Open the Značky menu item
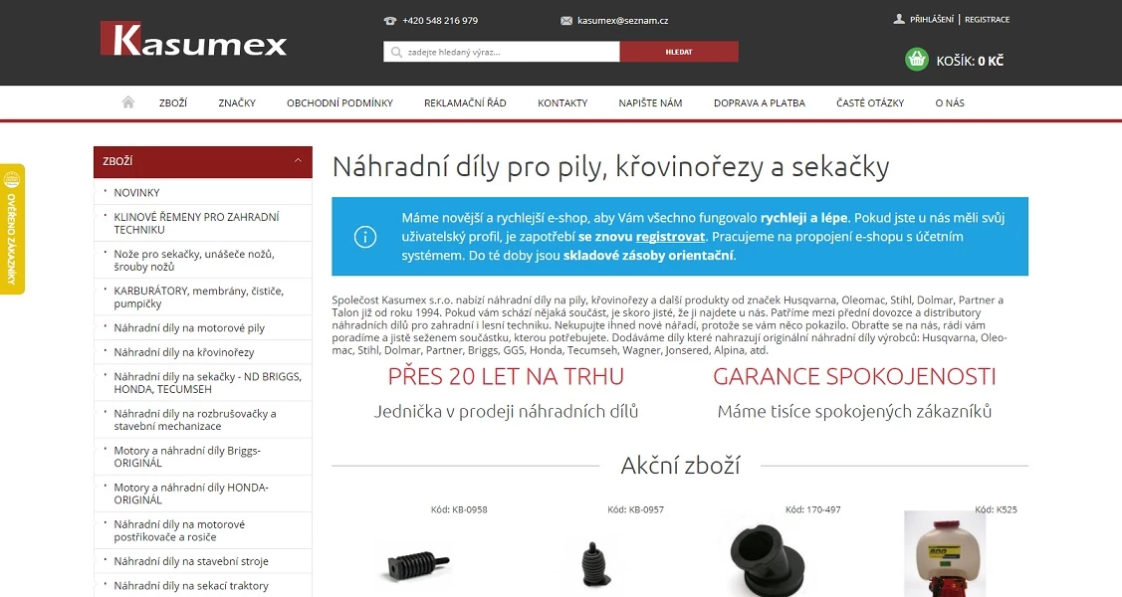The width and height of the screenshot is (1122, 597). (237, 102)
